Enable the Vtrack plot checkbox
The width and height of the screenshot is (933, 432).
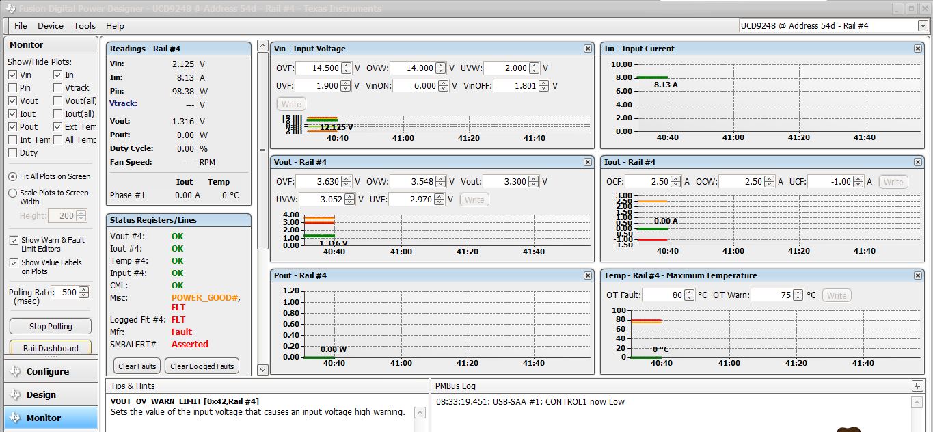point(57,88)
